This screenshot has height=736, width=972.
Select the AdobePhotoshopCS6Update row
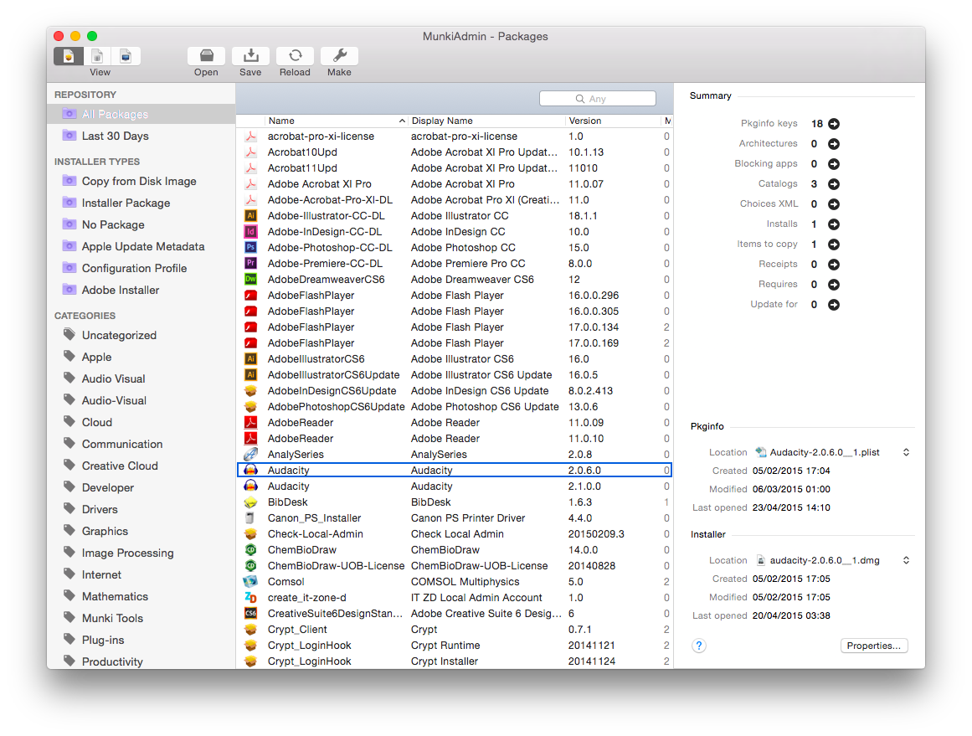(x=455, y=407)
